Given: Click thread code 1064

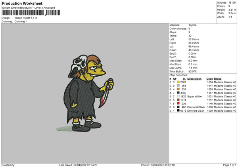Looking at the screenshot, I should 210,82.
